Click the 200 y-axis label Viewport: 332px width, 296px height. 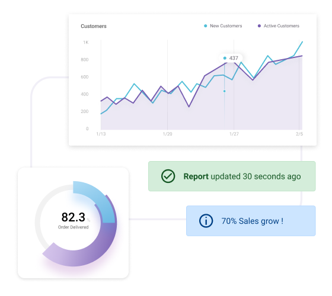pos(84,111)
